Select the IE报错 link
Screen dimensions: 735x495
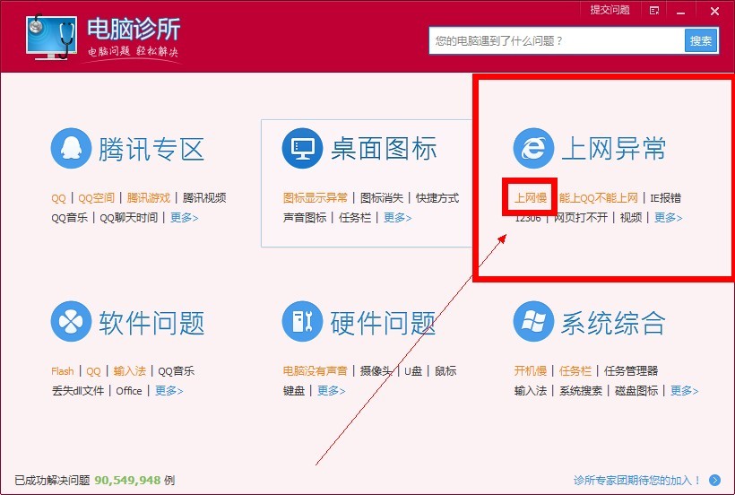pos(666,198)
